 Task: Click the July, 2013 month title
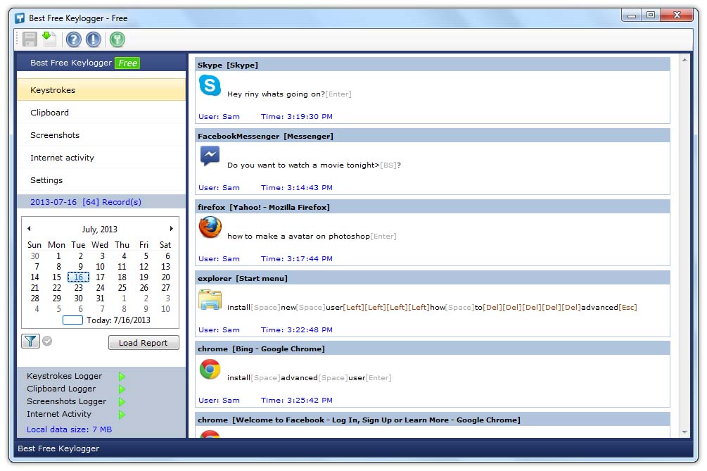coord(100,230)
